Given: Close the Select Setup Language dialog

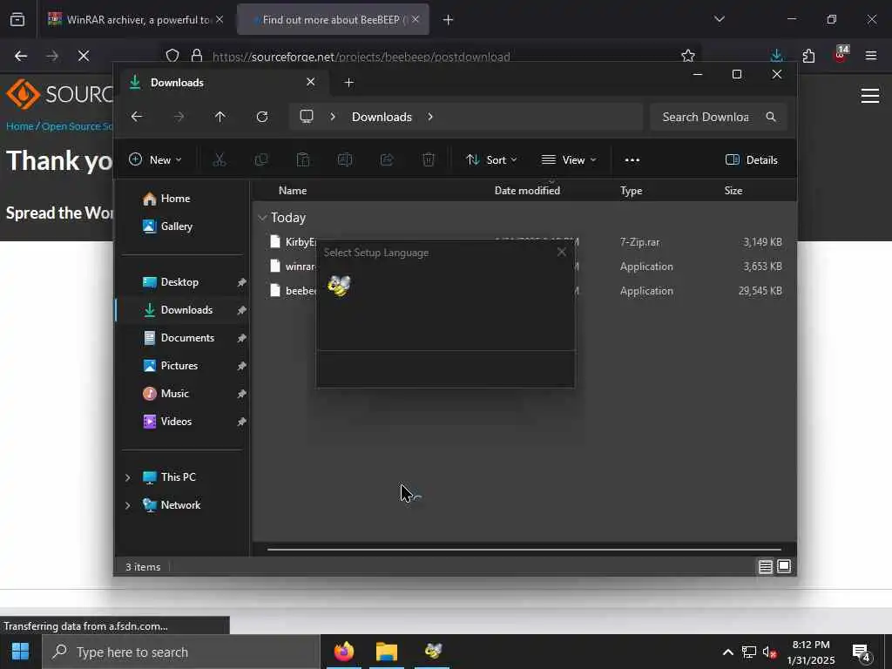Looking at the screenshot, I should pyautogui.click(x=562, y=252).
